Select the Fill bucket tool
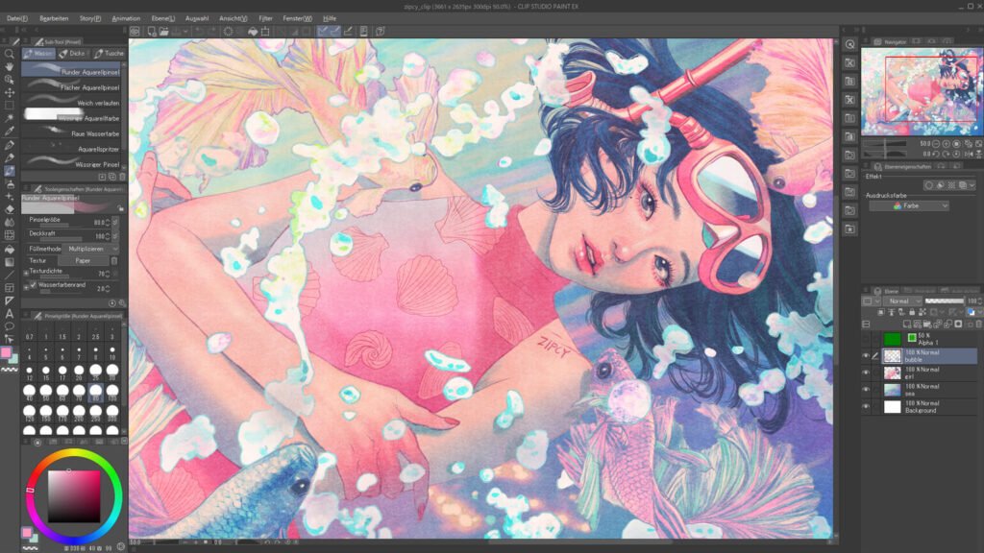 tap(10, 249)
